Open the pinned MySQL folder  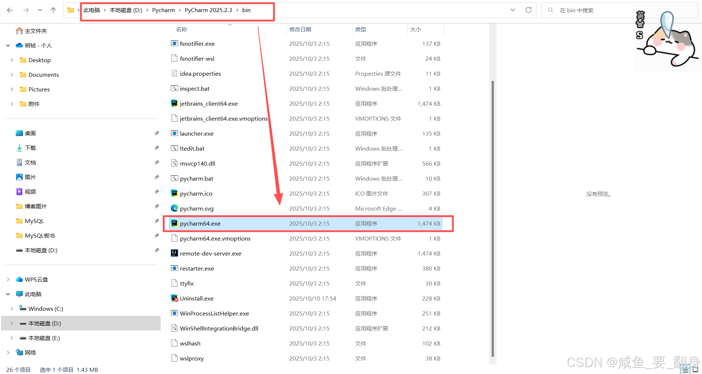[x=34, y=221]
